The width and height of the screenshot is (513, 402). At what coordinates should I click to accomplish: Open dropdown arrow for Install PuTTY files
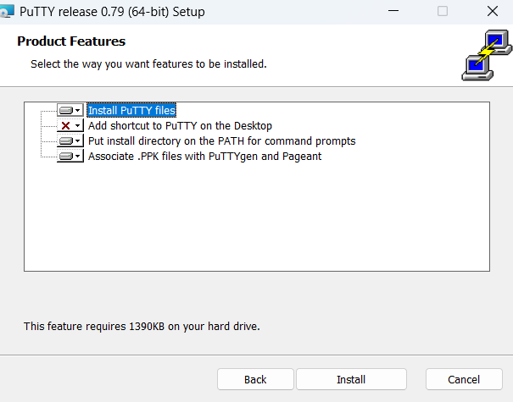[78, 110]
